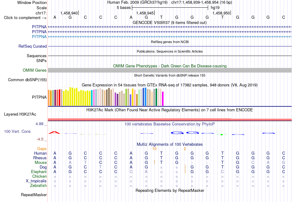The width and height of the screenshot is (292, 202).
Task: Click the magenta bar in GTEx chart
Action: pos(163,99)
